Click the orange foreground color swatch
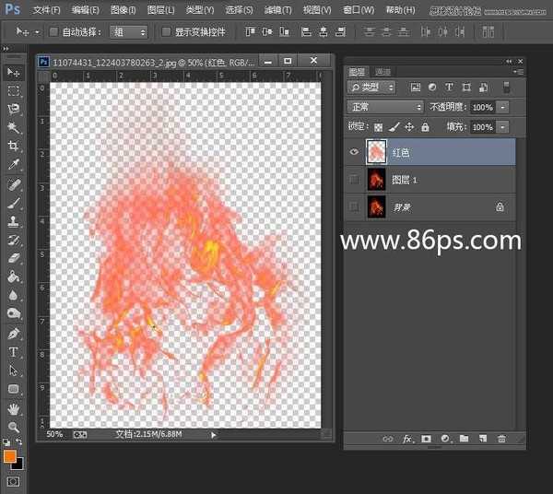Image resolution: width=553 pixels, height=494 pixels. 10,456
